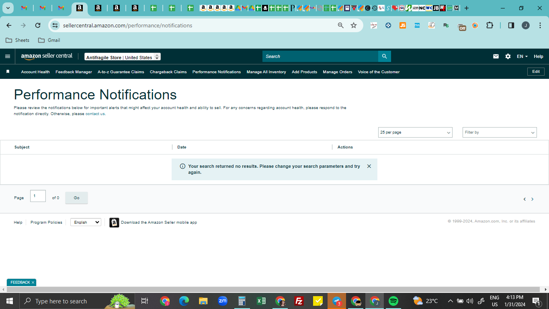Open the Add Products page
Screen dimensions: 549x309
point(305,72)
